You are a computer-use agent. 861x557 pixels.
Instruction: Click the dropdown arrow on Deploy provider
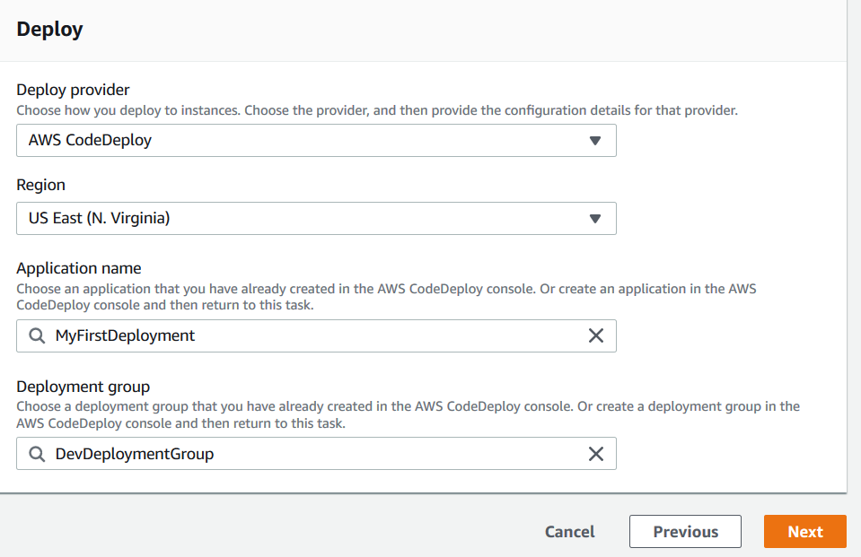(x=595, y=140)
